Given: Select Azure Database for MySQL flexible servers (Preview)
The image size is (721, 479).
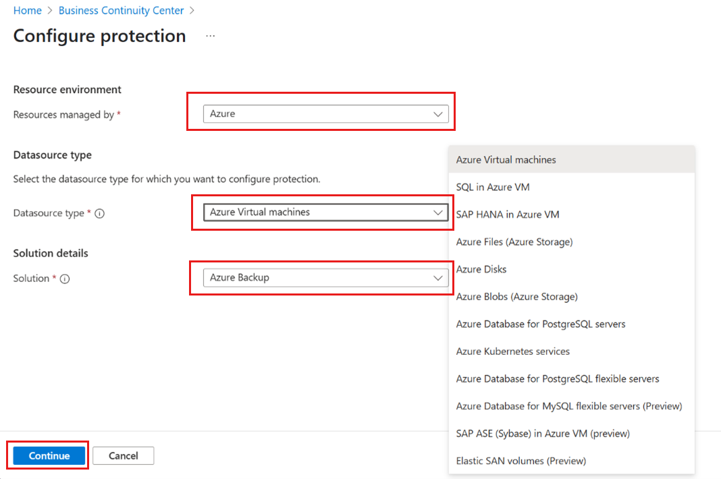Looking at the screenshot, I should (x=572, y=406).
